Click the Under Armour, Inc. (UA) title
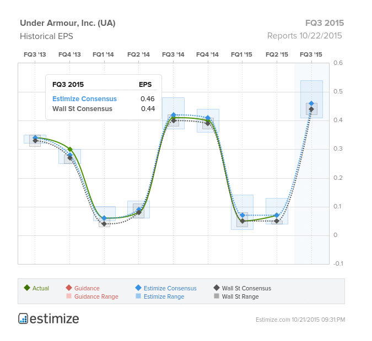 [x=68, y=23]
